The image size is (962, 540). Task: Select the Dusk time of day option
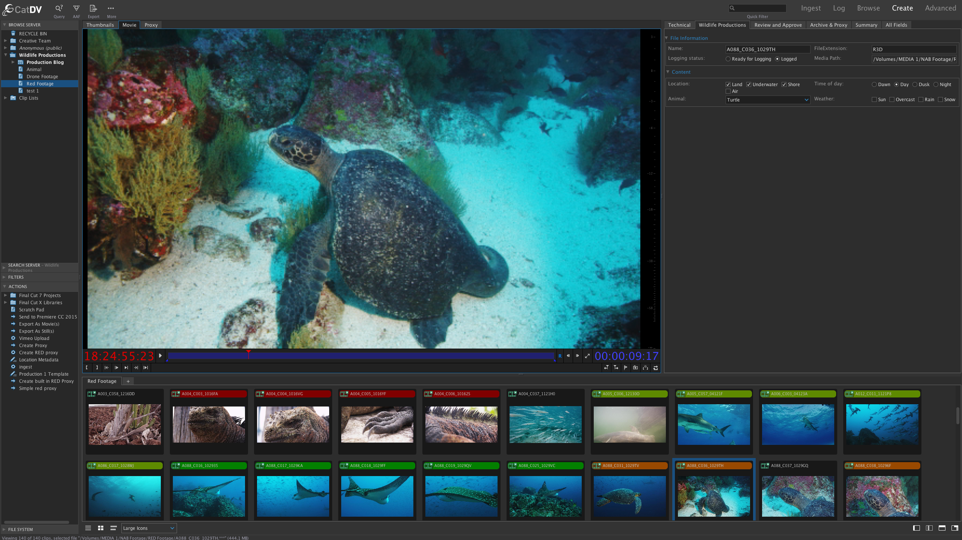pos(915,85)
